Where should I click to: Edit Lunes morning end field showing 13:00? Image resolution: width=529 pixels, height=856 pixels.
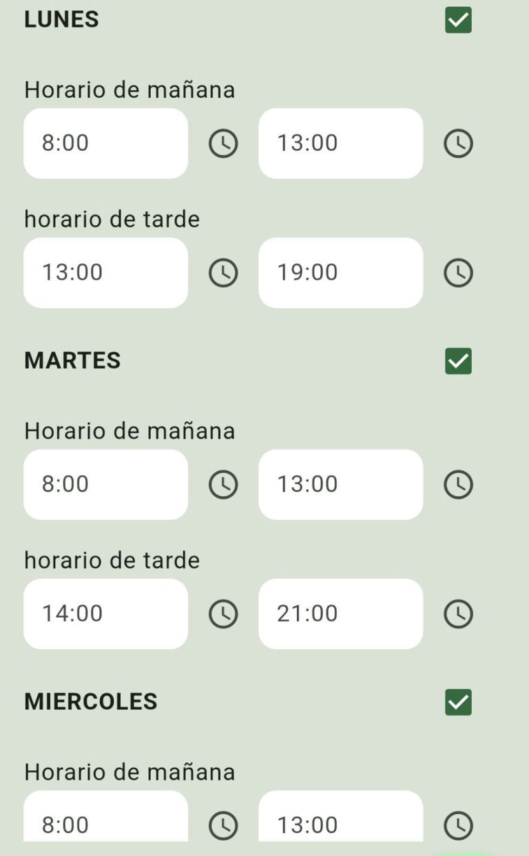340,143
